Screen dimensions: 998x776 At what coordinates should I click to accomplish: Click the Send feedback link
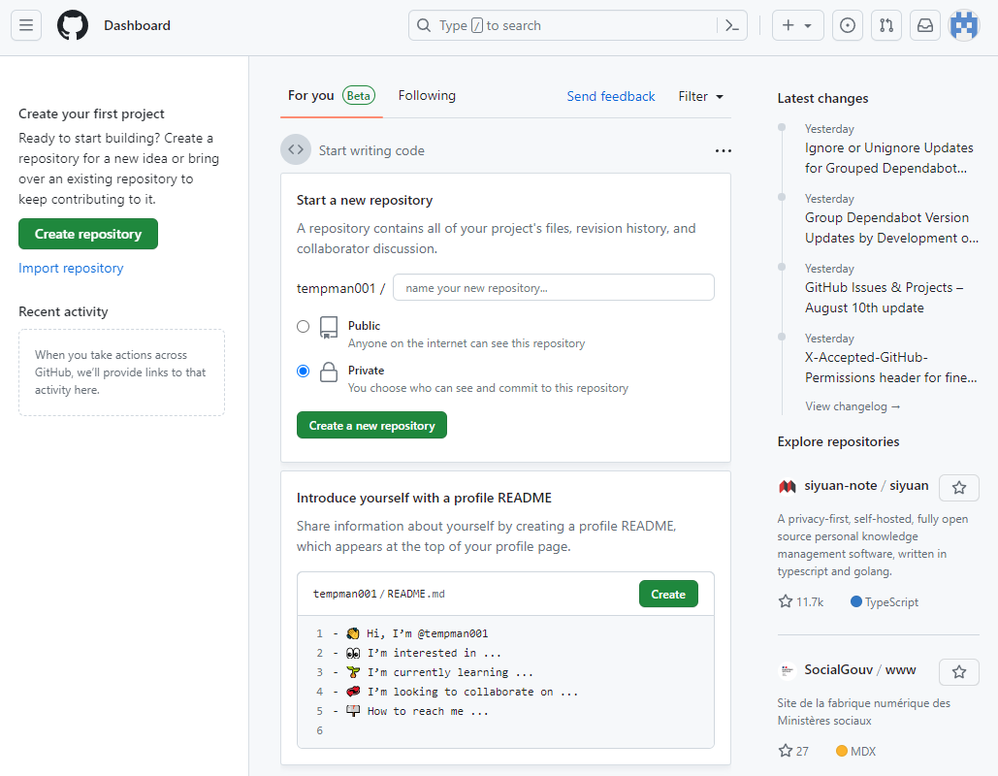[x=610, y=96]
